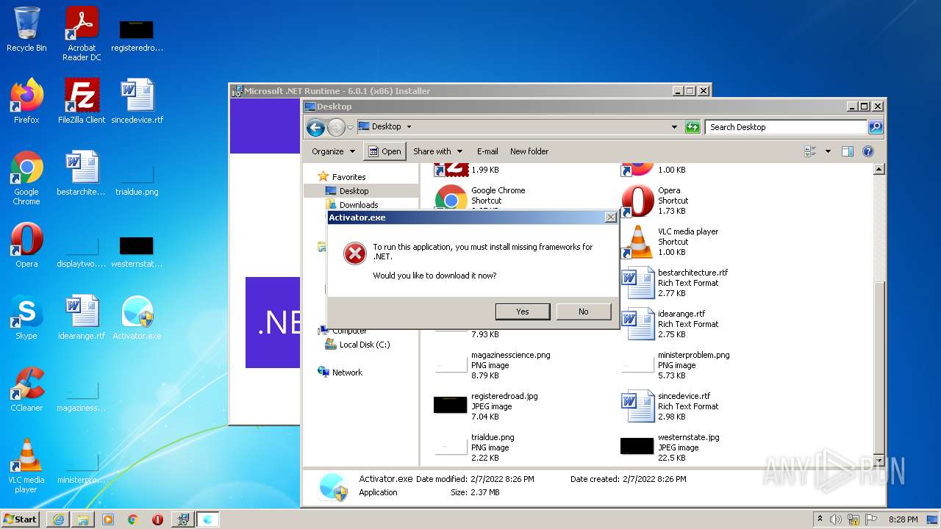The width and height of the screenshot is (941, 529).
Task: Click the arrow after Desktop breadcrumb
Action: tap(409, 127)
